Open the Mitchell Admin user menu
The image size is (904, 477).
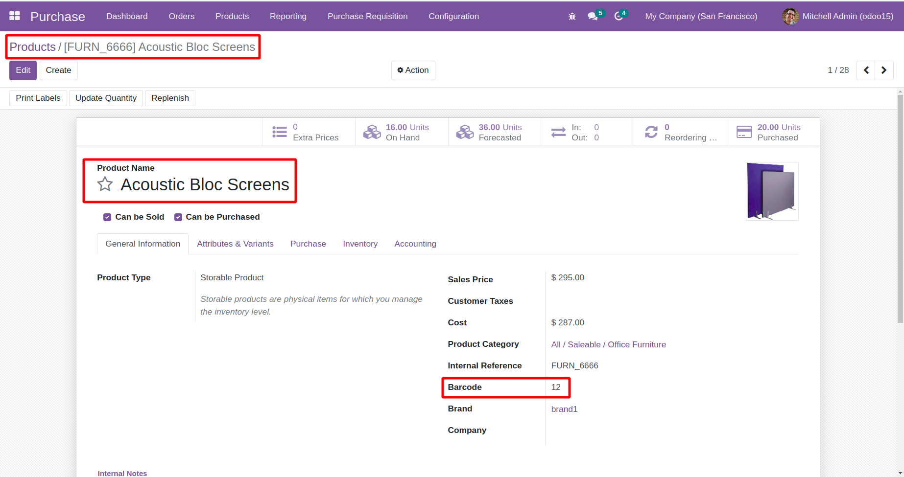pyautogui.click(x=838, y=16)
